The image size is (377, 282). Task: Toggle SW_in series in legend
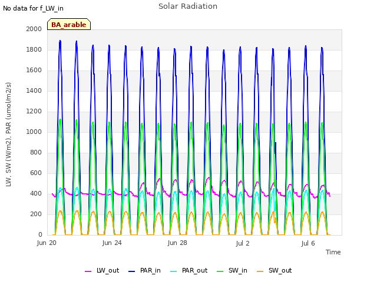[x=232, y=270]
